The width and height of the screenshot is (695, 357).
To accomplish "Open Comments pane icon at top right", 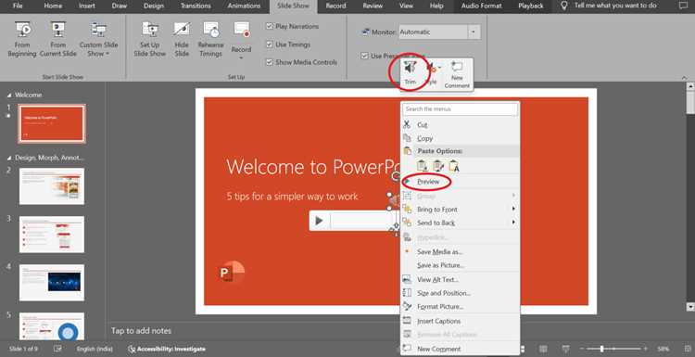I will pos(683,6).
